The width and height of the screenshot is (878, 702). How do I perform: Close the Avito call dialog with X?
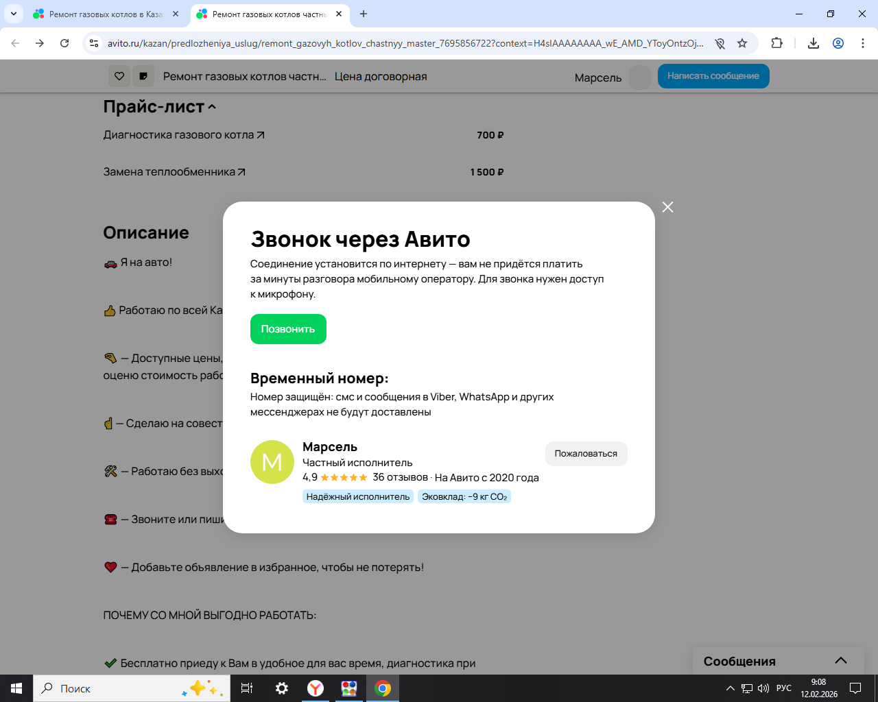pyautogui.click(x=667, y=207)
